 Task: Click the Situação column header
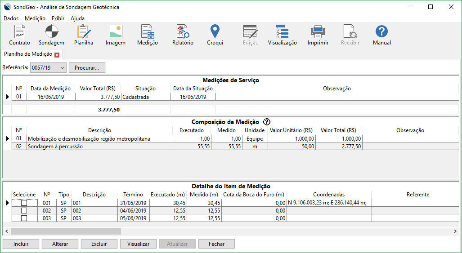(x=146, y=88)
